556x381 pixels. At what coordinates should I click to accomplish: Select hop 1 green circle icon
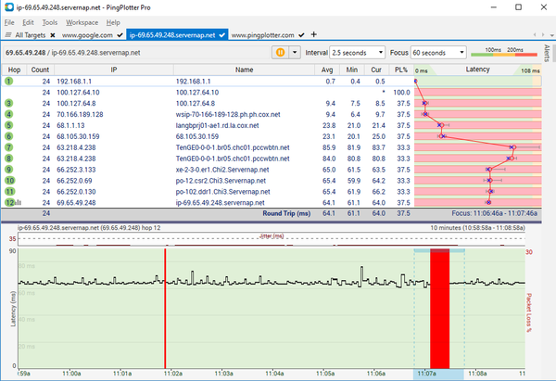(x=9, y=82)
